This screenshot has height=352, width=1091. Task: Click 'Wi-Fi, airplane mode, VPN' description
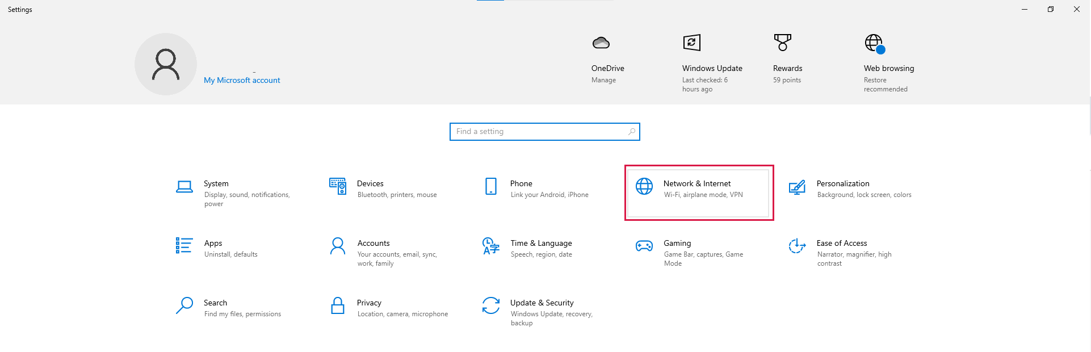703,195
